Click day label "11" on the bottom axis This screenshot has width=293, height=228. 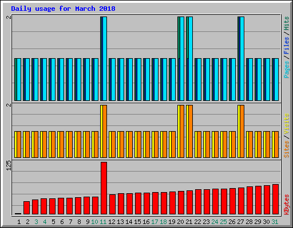click(103, 222)
